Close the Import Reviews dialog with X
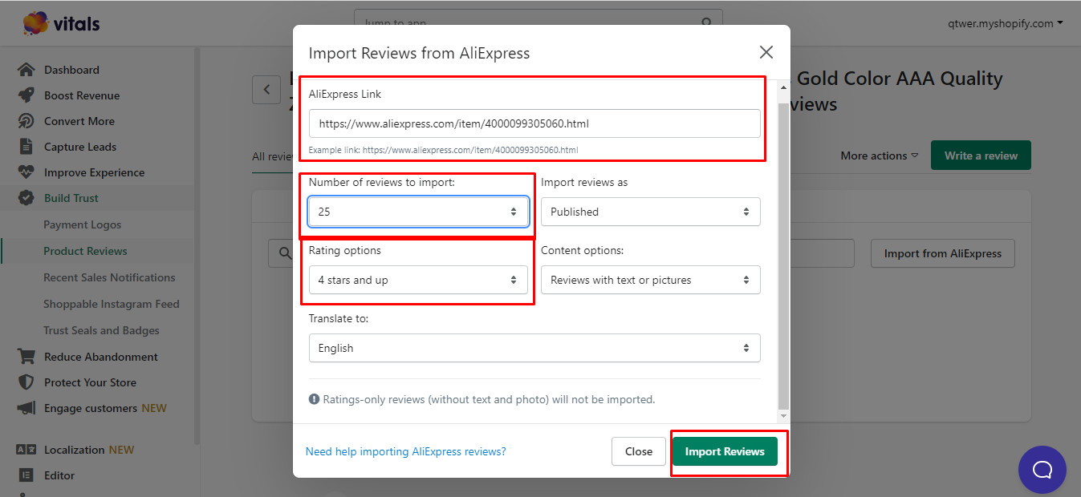The image size is (1081, 497). 766,52
